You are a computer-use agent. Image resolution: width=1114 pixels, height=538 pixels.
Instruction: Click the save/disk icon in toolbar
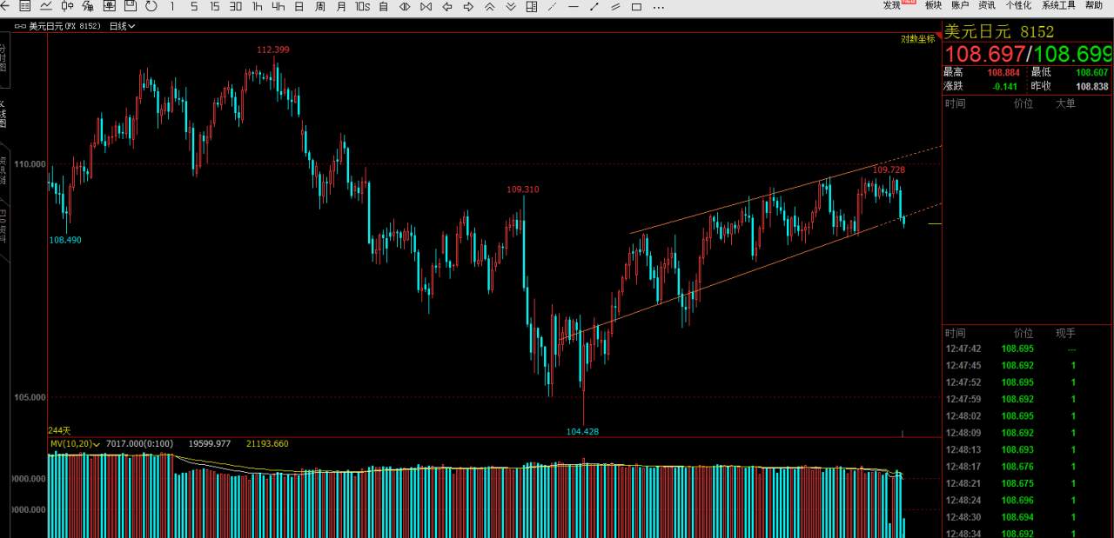click(130, 6)
